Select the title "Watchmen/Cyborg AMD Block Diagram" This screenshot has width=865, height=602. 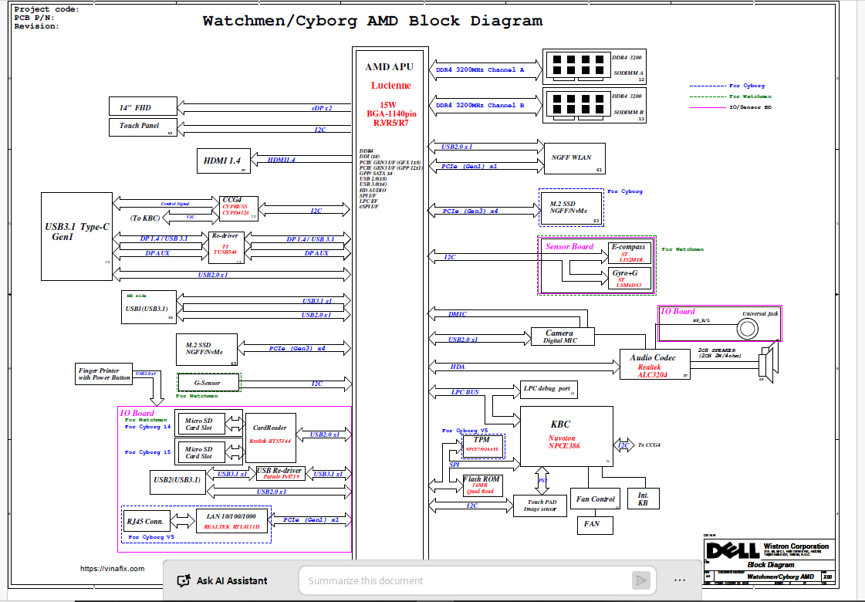[373, 21]
